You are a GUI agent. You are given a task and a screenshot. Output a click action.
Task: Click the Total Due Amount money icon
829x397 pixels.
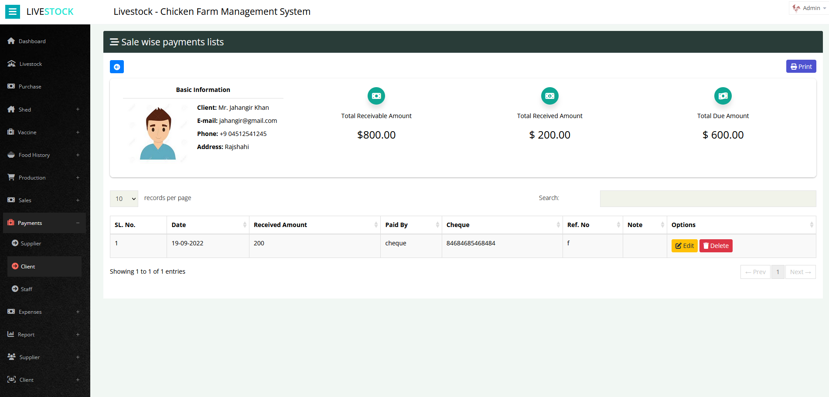pos(723,96)
